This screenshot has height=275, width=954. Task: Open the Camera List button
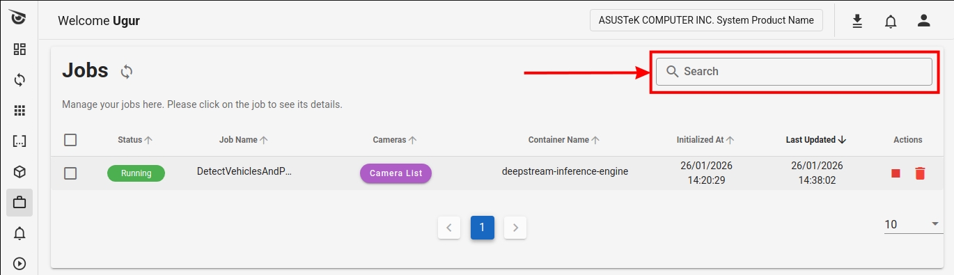[x=396, y=173]
